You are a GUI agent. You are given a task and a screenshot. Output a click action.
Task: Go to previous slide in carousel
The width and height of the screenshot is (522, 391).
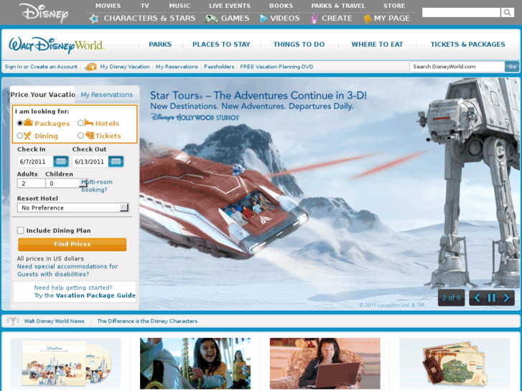click(x=477, y=298)
